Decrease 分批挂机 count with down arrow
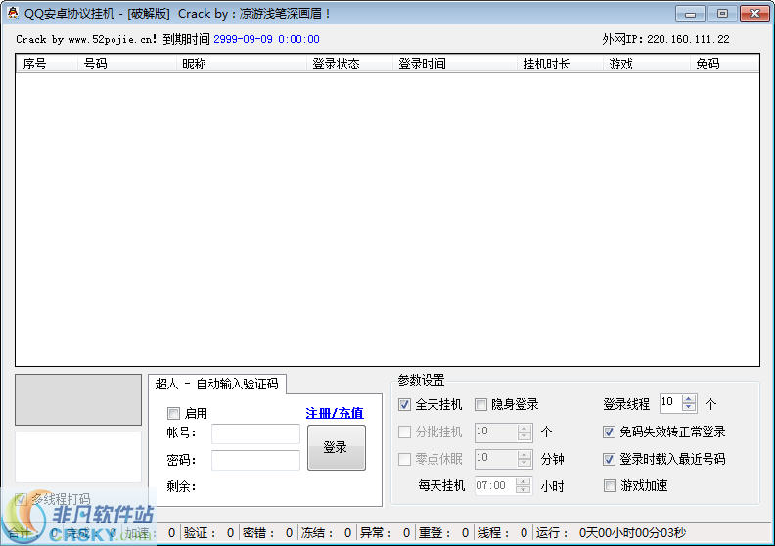This screenshot has width=775, height=546. point(524,436)
